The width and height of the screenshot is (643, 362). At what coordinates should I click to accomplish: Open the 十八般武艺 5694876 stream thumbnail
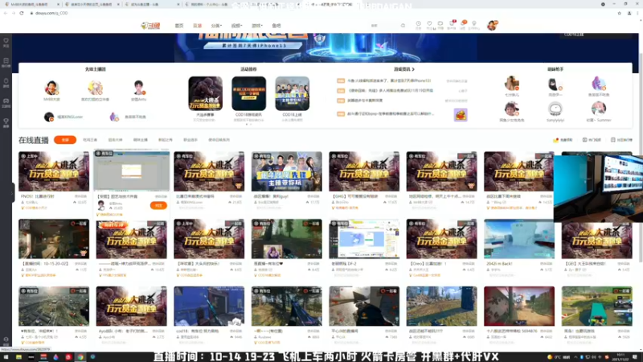pyautogui.click(x=519, y=306)
